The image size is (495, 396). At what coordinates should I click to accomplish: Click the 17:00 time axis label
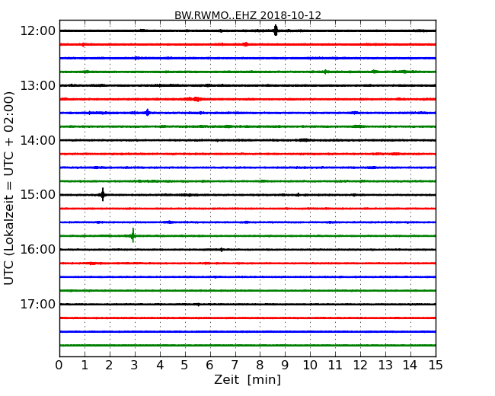pos(37,304)
